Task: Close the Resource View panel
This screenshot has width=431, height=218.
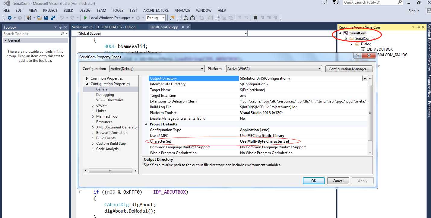Action: pyautogui.click(x=423, y=27)
